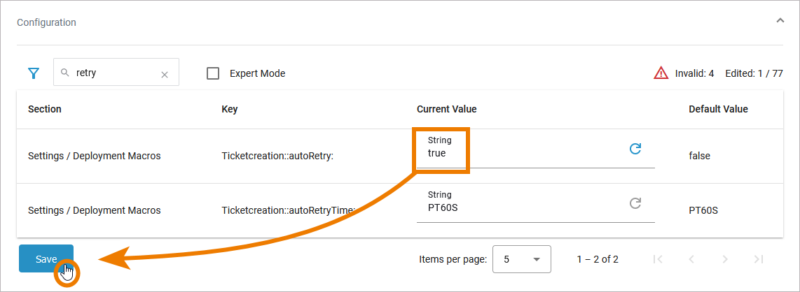Viewport: 800px width, 292px height.
Task: Go to the first page
Action: tap(657, 259)
